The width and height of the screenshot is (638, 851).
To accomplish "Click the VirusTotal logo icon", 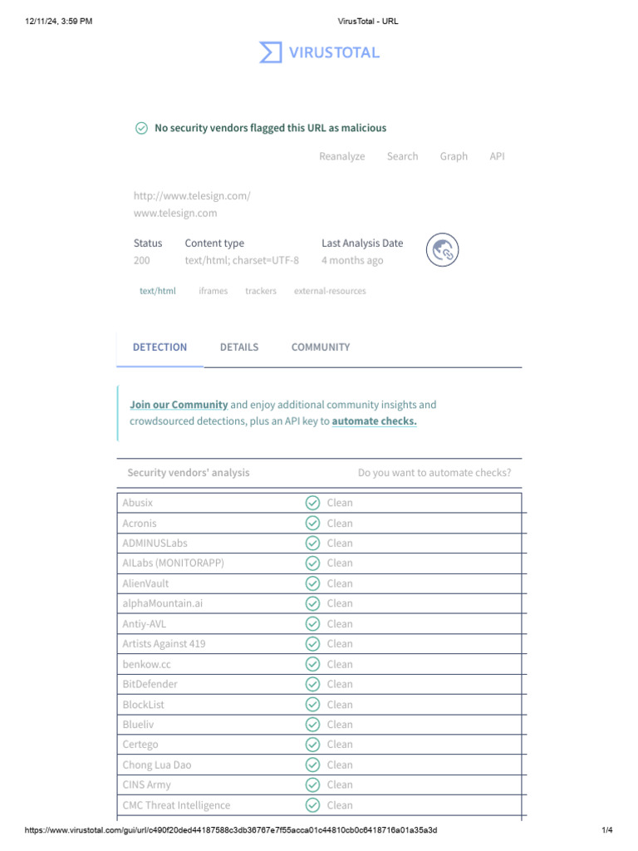I will point(271,52).
